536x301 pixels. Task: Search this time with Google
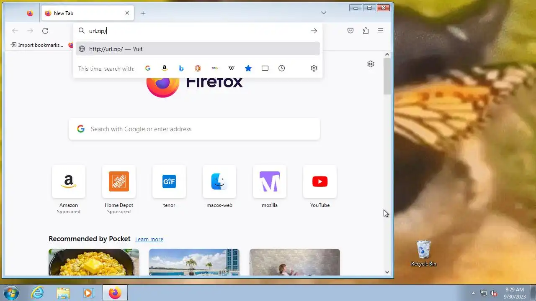147,68
